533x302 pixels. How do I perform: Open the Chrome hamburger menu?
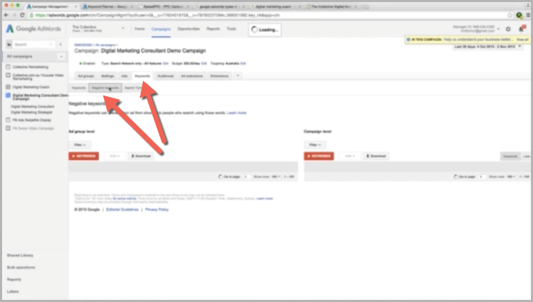click(x=528, y=15)
